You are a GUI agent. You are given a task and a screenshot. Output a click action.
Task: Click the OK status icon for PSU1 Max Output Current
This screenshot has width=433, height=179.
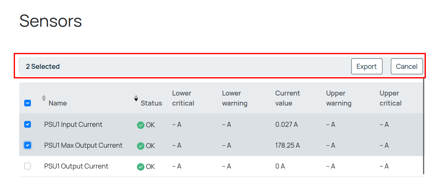(x=141, y=146)
